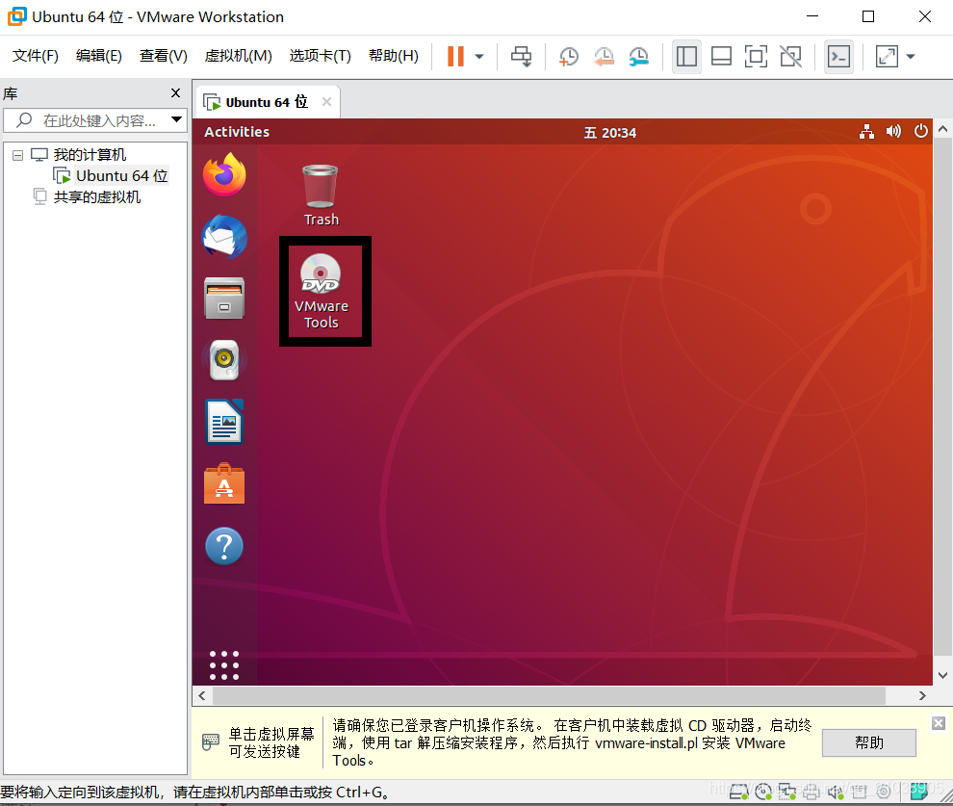The width and height of the screenshot is (953, 806).
Task: Open the 选项卡(T) menu
Action: [x=321, y=56]
